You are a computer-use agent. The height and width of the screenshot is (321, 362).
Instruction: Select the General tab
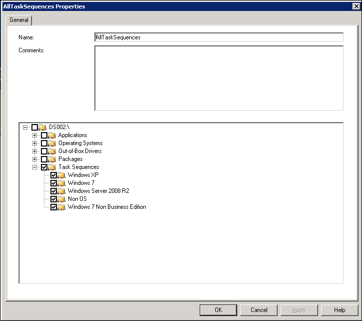(x=19, y=20)
